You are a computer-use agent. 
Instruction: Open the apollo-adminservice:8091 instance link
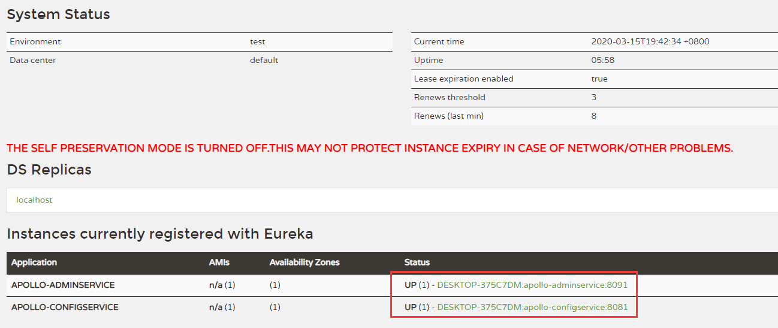pyautogui.click(x=532, y=285)
